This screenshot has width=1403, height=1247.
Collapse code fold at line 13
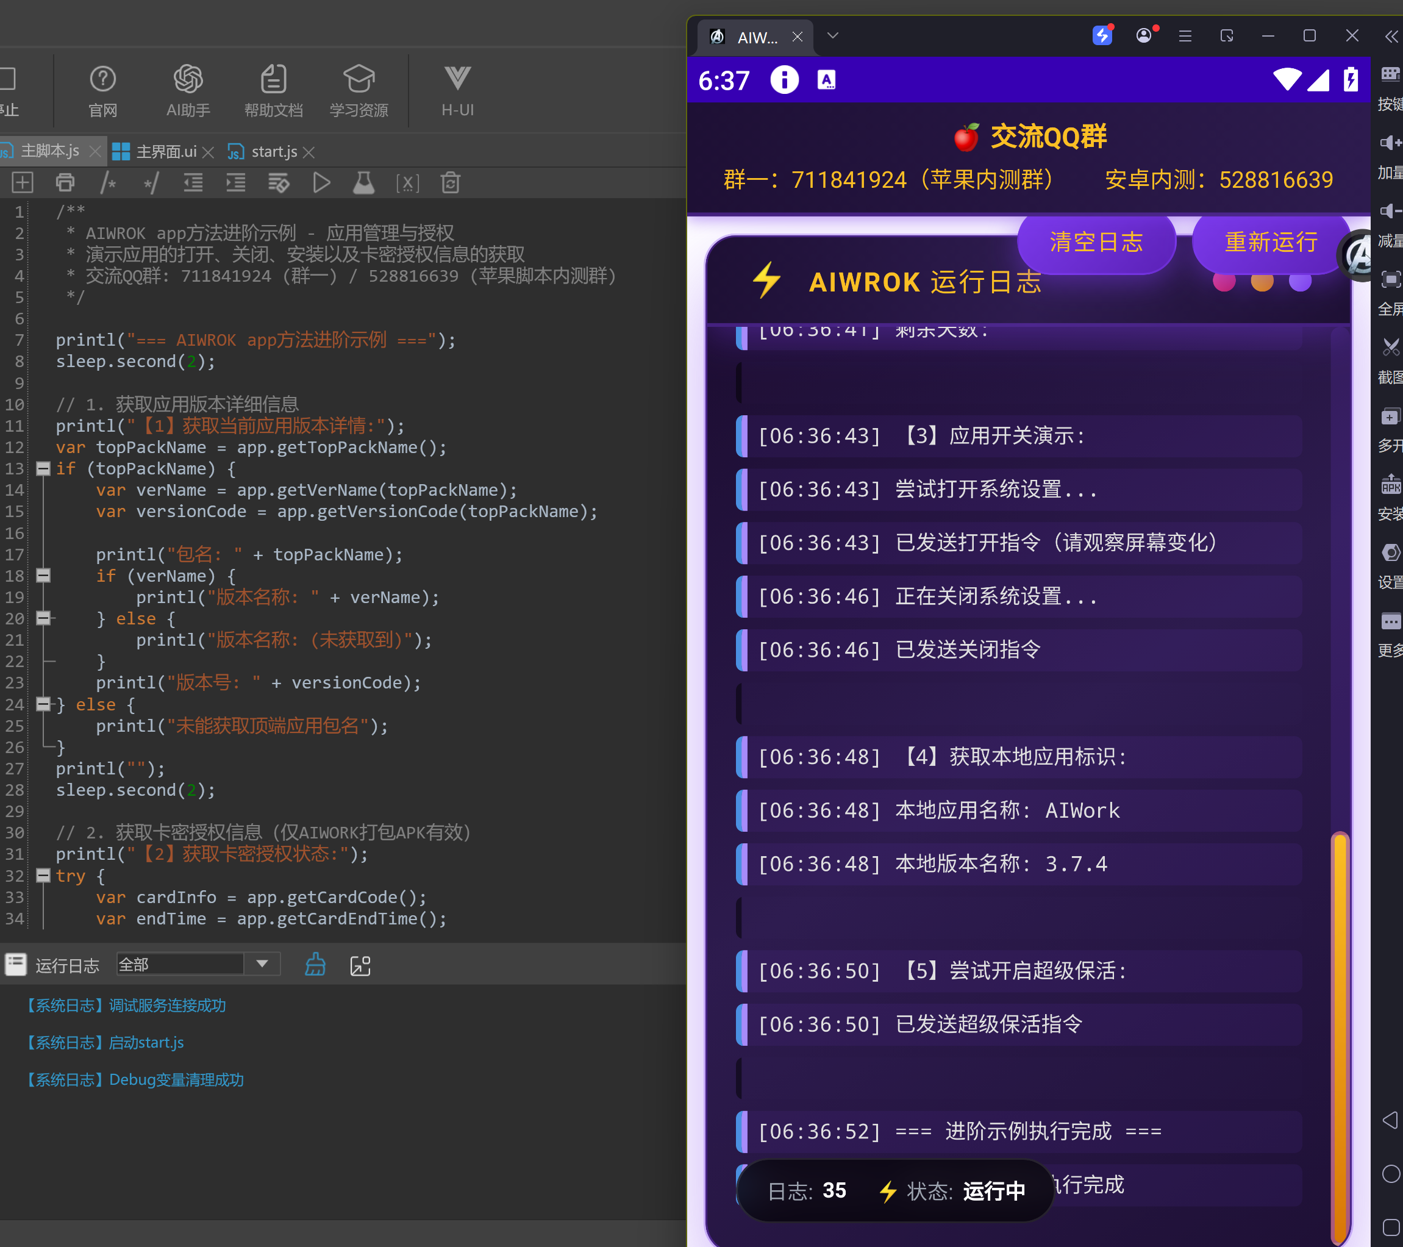[x=43, y=469]
